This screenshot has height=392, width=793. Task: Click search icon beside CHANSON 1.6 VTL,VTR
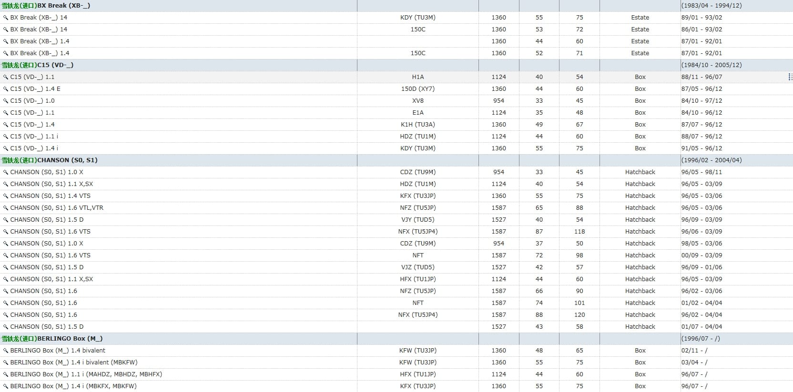[6, 208]
